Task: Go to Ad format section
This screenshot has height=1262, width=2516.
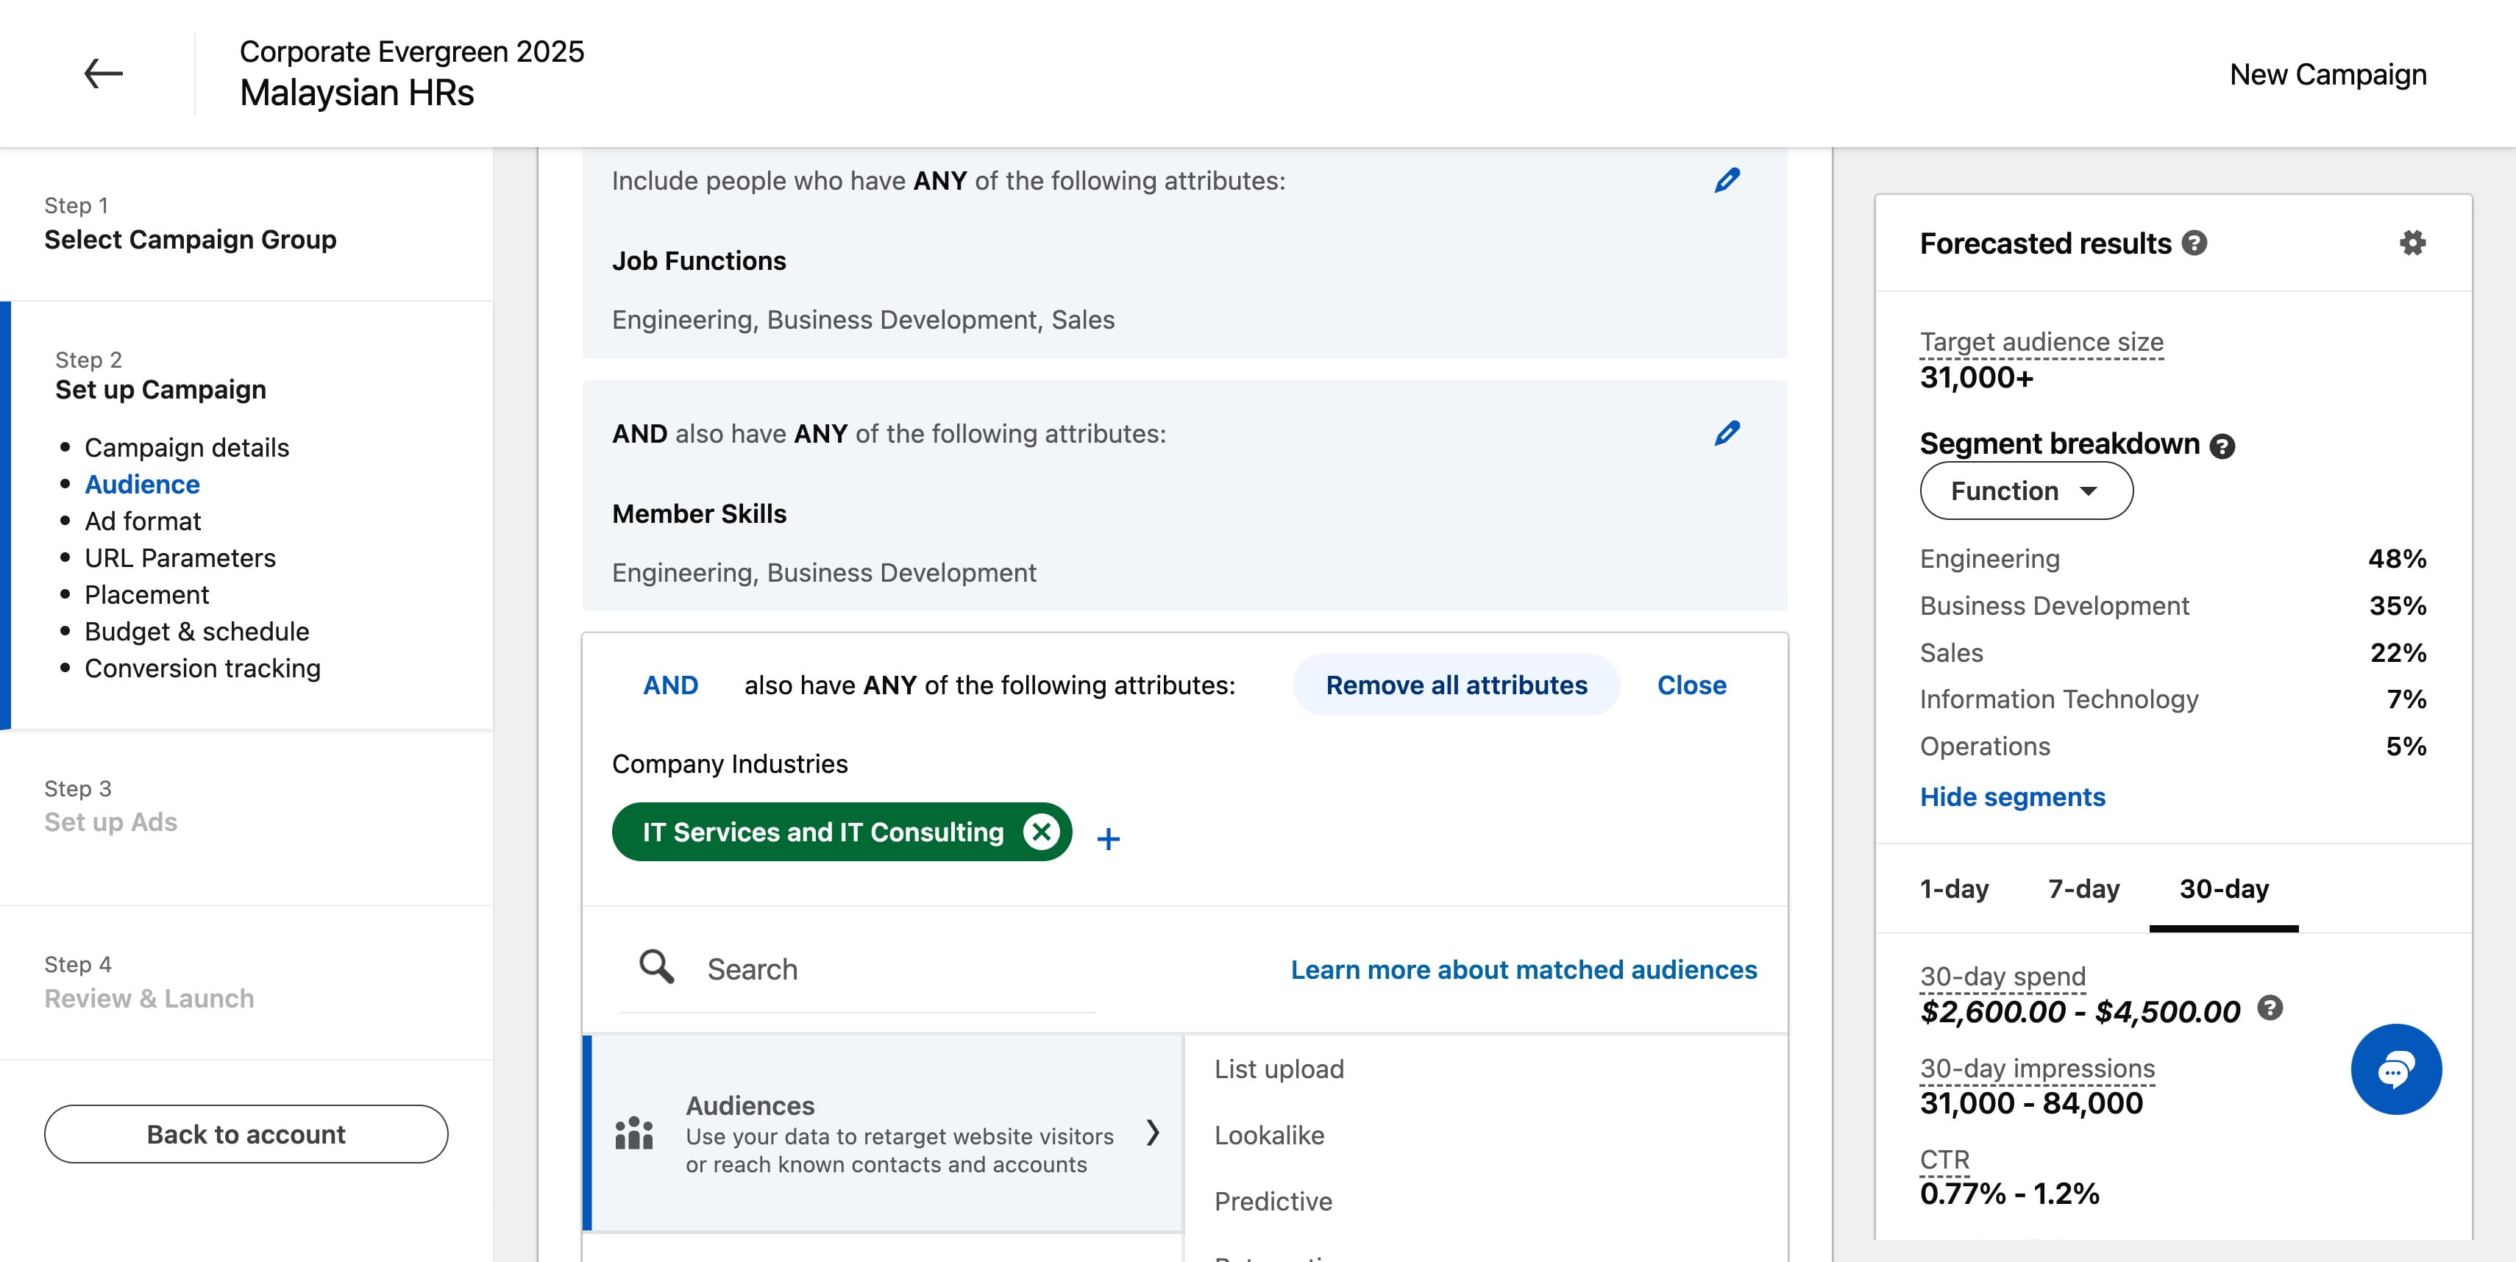Action: point(143,521)
